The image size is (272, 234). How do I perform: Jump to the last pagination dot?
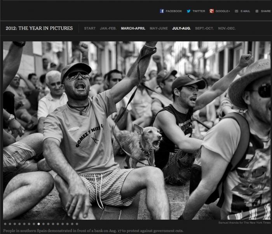pyautogui.click(x=77, y=224)
